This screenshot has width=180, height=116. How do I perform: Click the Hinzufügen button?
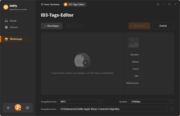pos(51,26)
